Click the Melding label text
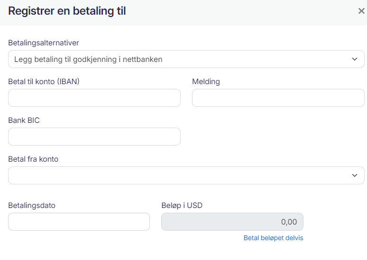The image size is (367, 260). [x=206, y=82]
